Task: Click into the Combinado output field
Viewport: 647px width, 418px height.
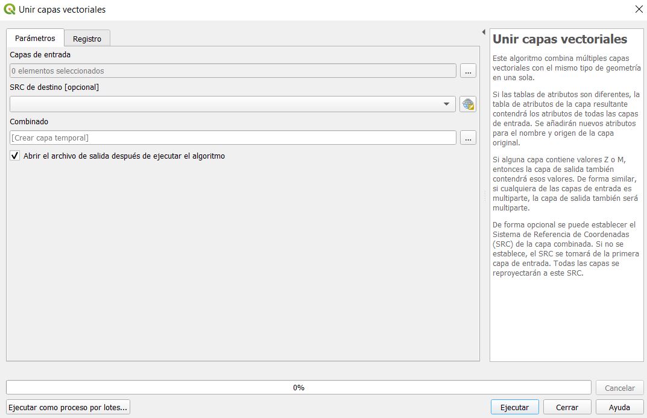Action: [233, 138]
